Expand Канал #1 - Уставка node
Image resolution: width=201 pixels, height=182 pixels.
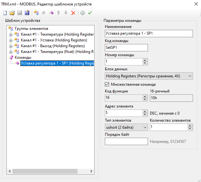(x=11, y=40)
